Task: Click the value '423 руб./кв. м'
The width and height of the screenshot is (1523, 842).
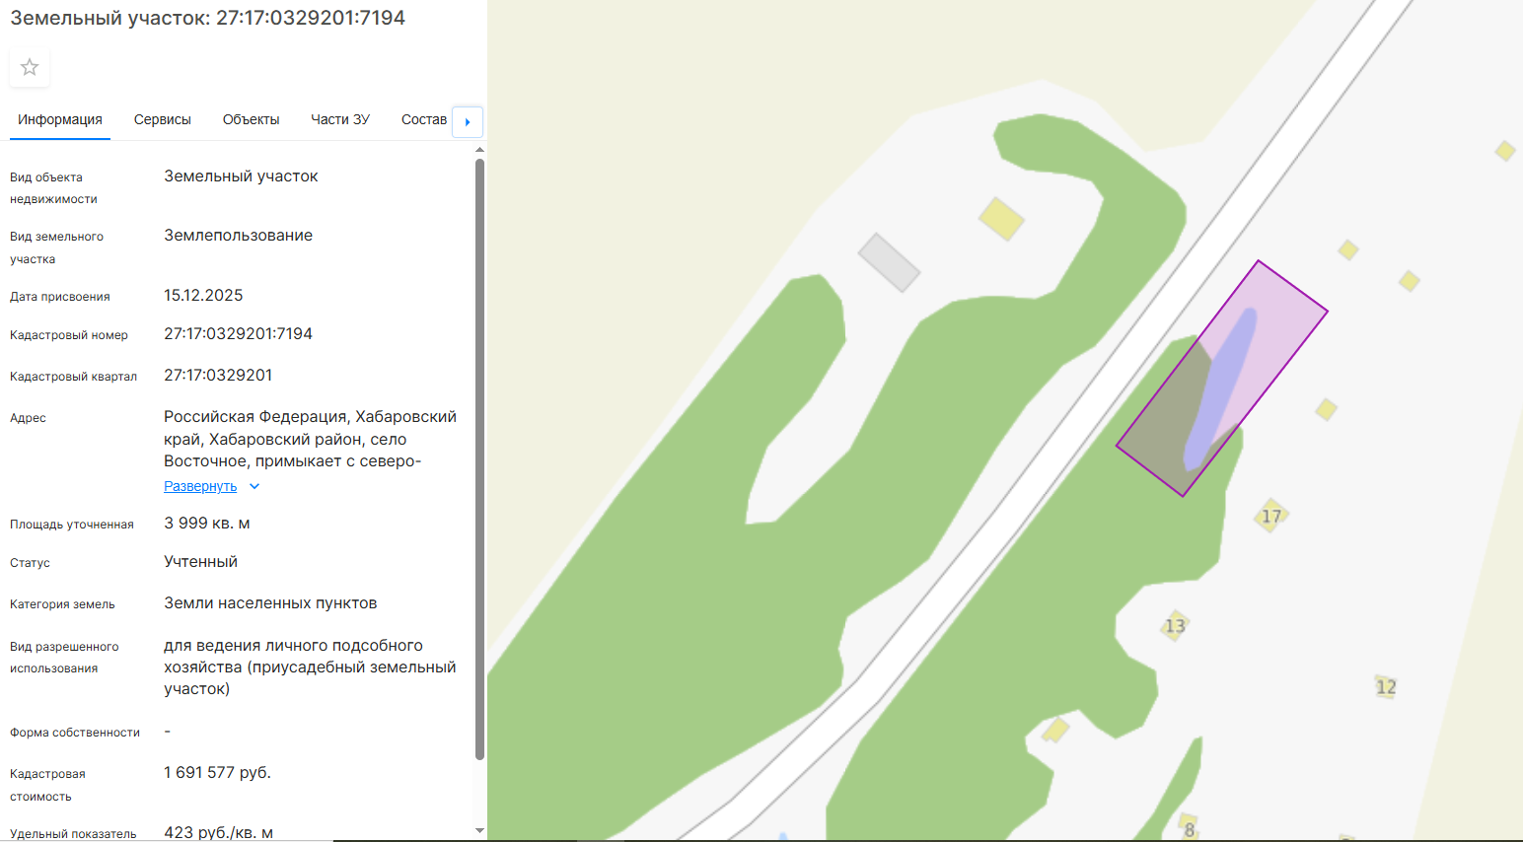Action: (218, 833)
